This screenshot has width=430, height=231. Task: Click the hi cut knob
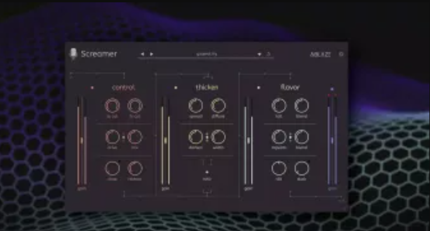pos(135,106)
